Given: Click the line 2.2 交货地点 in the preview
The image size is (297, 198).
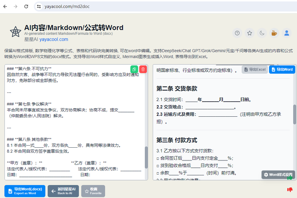Looking at the screenshot, I should tap(196, 107).
